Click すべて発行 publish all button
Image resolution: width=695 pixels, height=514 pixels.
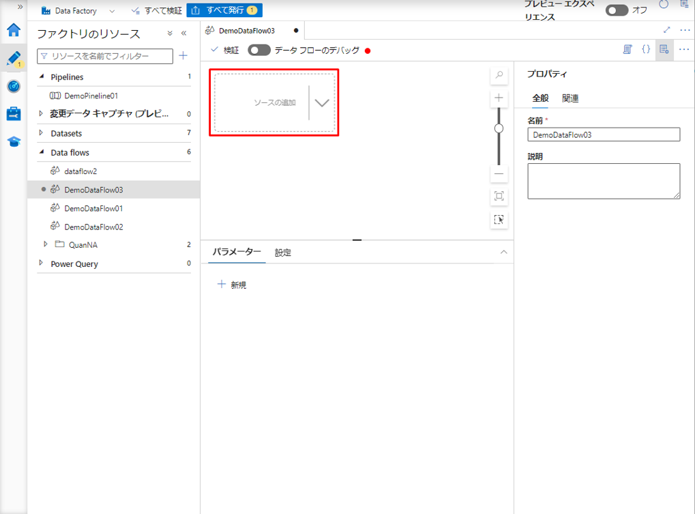click(x=224, y=10)
